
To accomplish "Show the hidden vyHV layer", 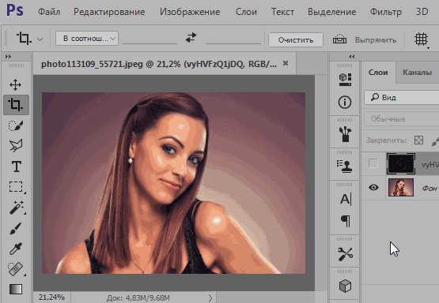I will coord(373,163).
